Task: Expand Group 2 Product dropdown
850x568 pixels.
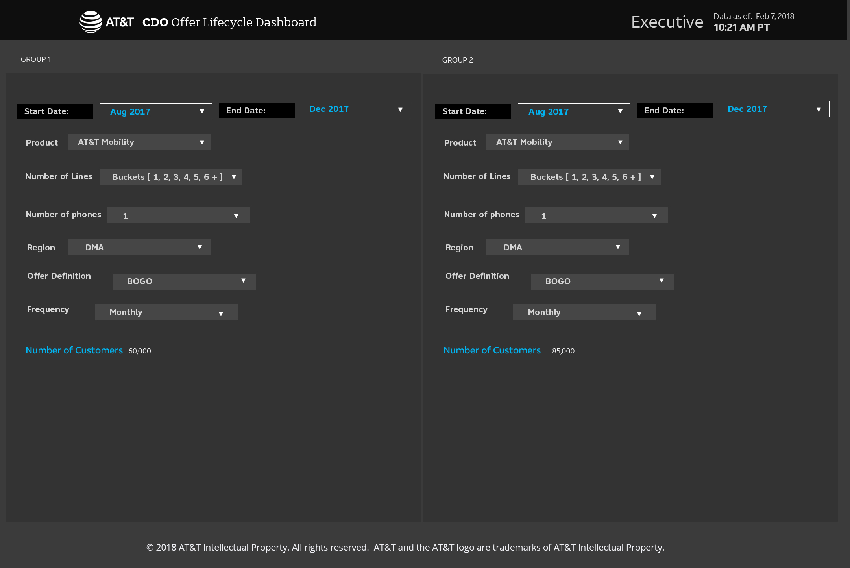Action: [558, 142]
